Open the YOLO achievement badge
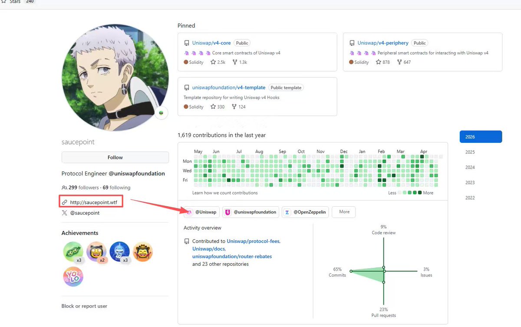Viewport: 521px width, 327px height. click(x=73, y=277)
